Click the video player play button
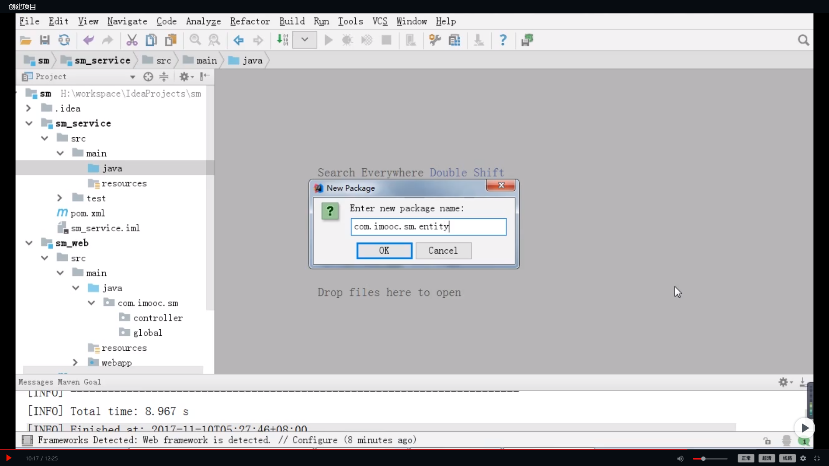Viewport: 829px width, 466px height. pos(8,458)
